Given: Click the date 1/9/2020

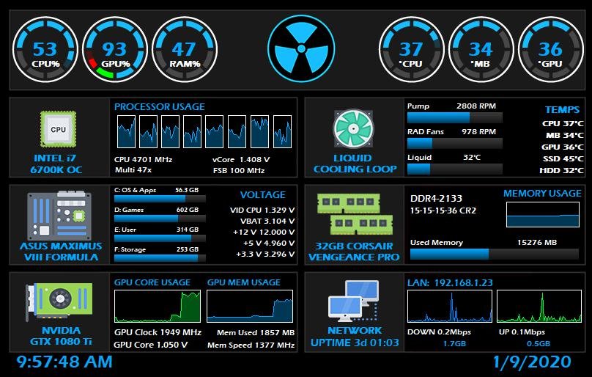Looking at the screenshot, I should coord(531,362).
